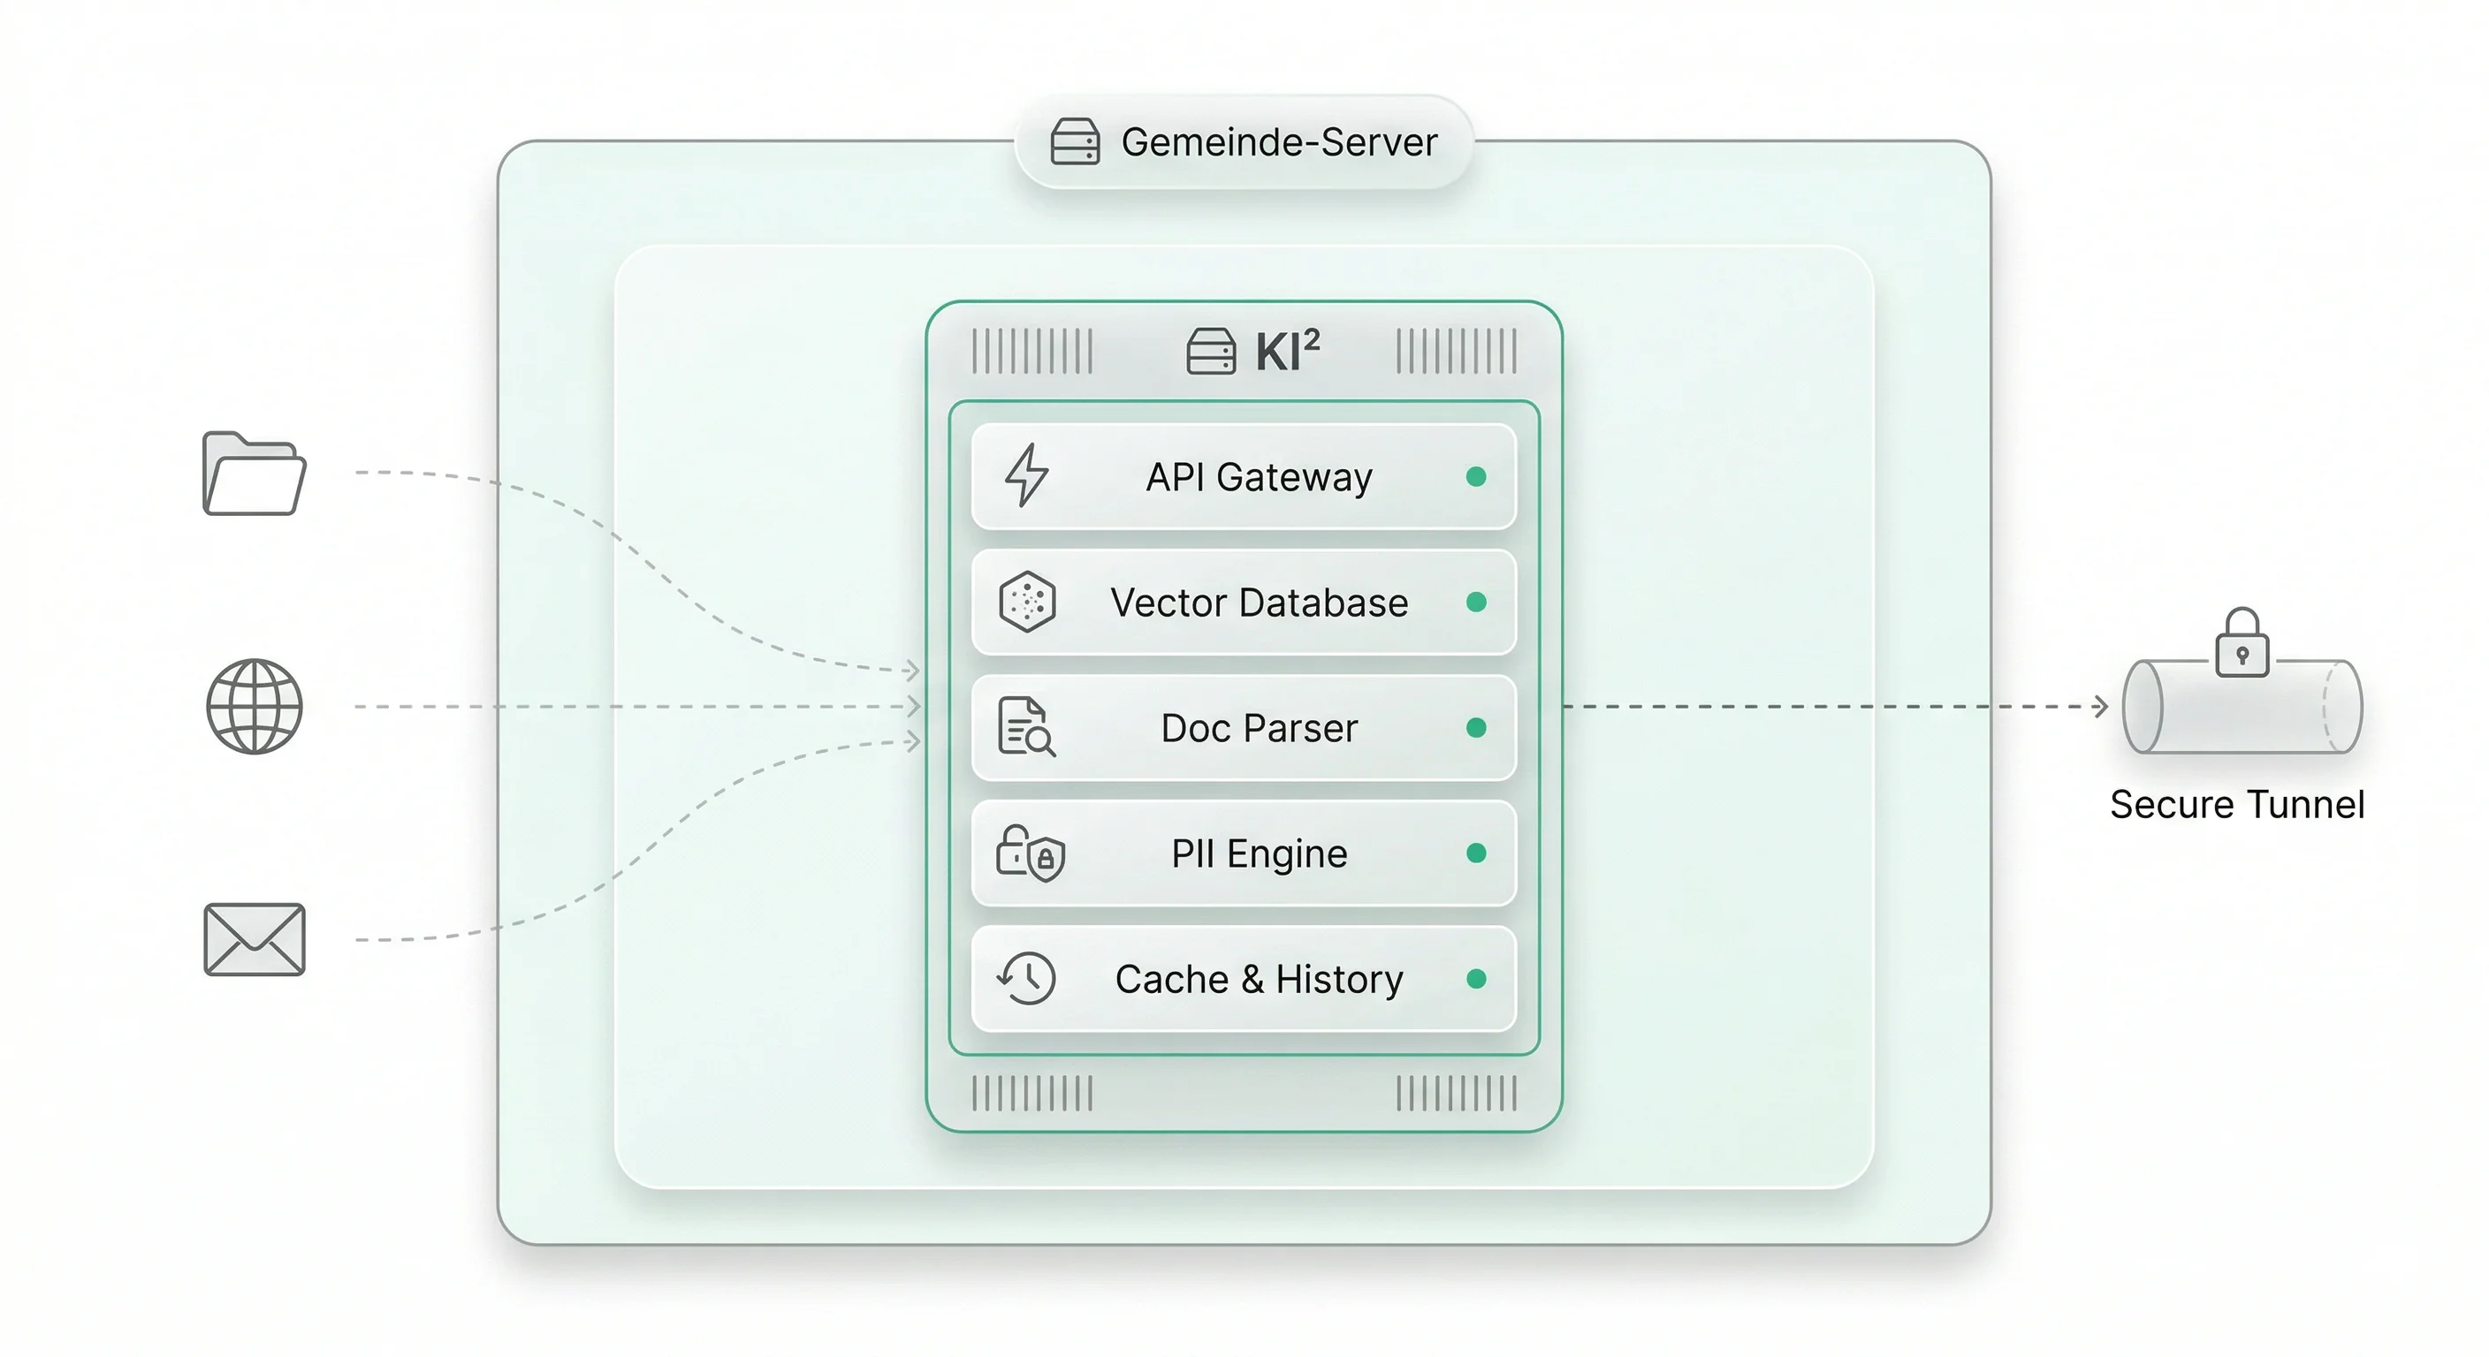This screenshot has height=1357, width=2489.
Task: Click the email envelope icon
Action: (255, 940)
